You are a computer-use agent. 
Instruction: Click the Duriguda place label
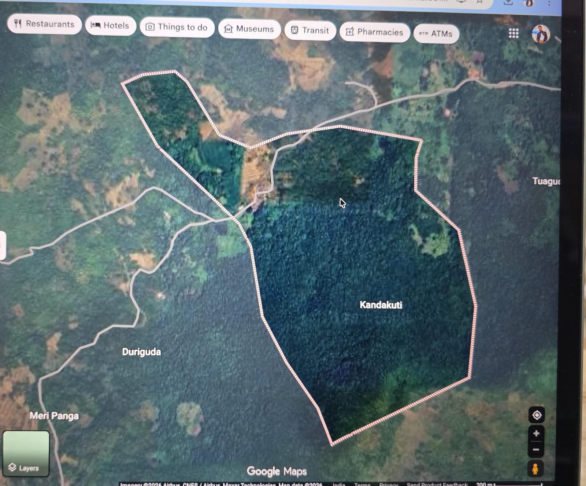141,352
